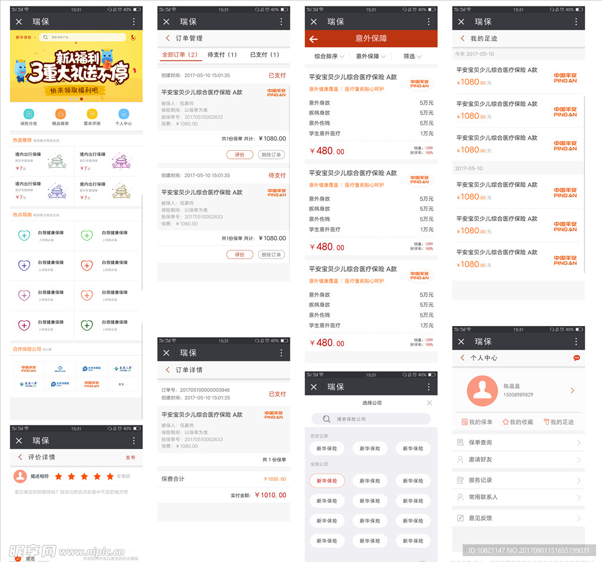This screenshot has width=602, height=562.
Task: Open the three-dot menu above 订单管理
Action: pos(281,22)
